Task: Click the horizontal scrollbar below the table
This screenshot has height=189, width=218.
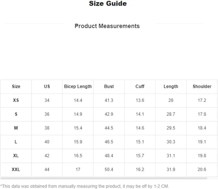Action: point(104,178)
